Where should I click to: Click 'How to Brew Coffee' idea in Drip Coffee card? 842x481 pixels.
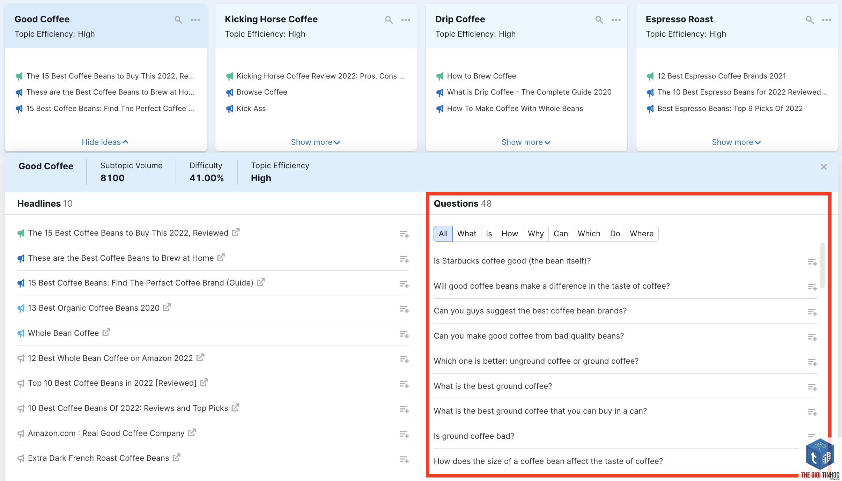coord(481,76)
